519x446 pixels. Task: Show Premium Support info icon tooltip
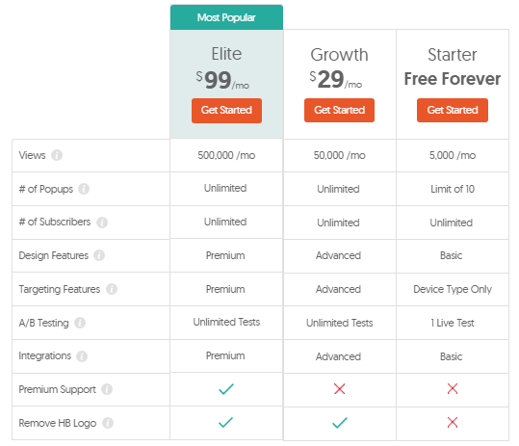tap(107, 389)
